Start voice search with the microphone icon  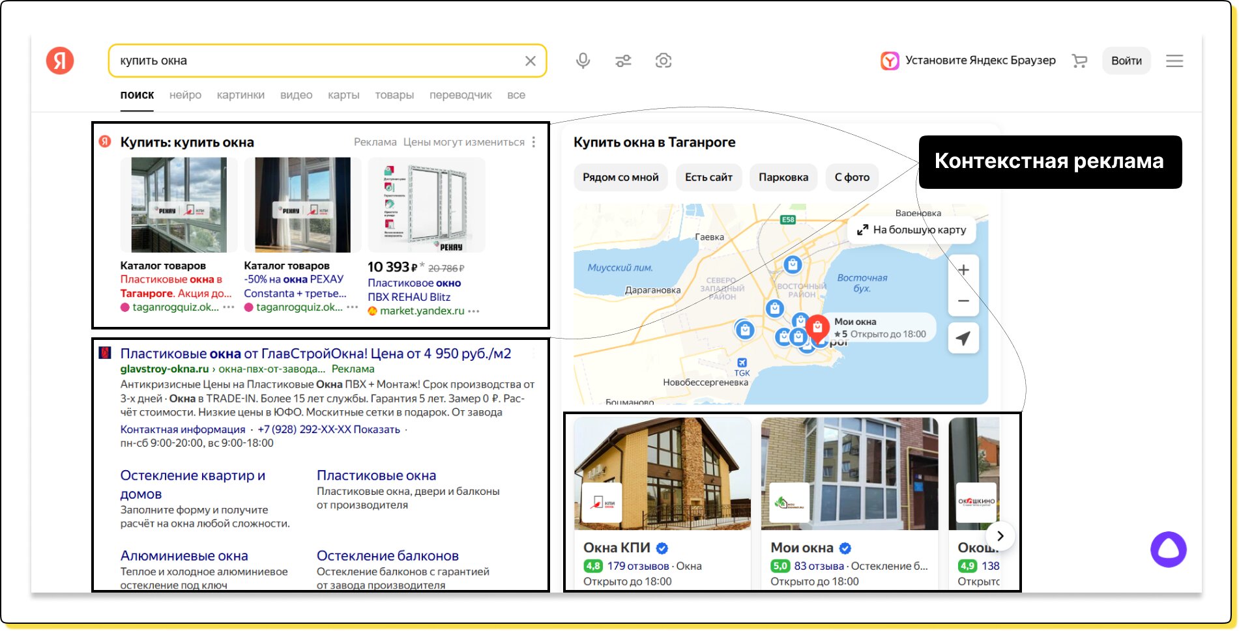pyautogui.click(x=583, y=61)
